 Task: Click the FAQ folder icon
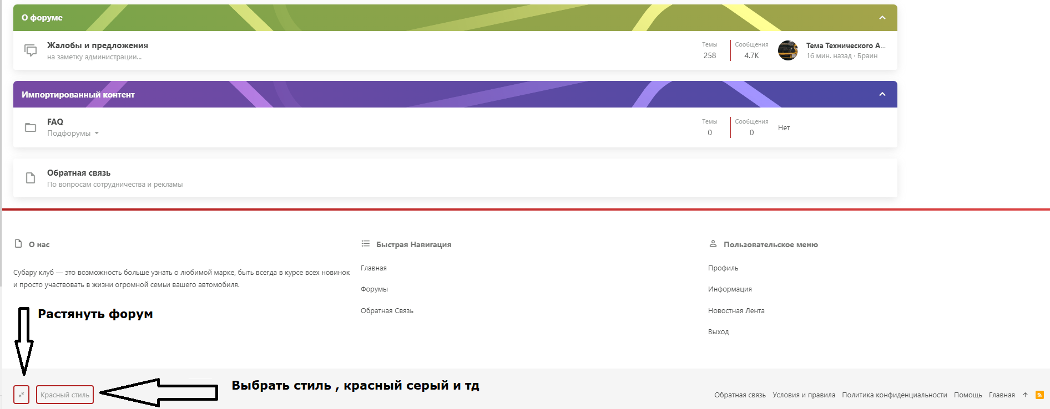pos(31,127)
